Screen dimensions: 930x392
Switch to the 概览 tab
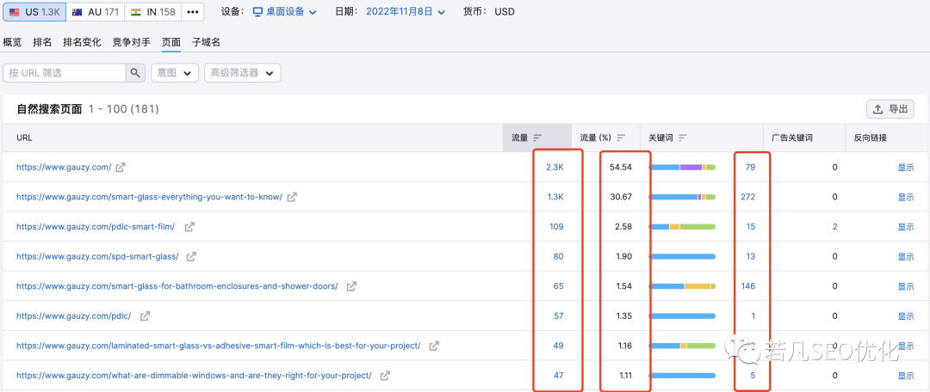click(x=12, y=42)
